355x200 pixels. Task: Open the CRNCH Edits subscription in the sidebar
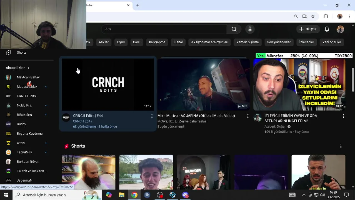click(27, 96)
